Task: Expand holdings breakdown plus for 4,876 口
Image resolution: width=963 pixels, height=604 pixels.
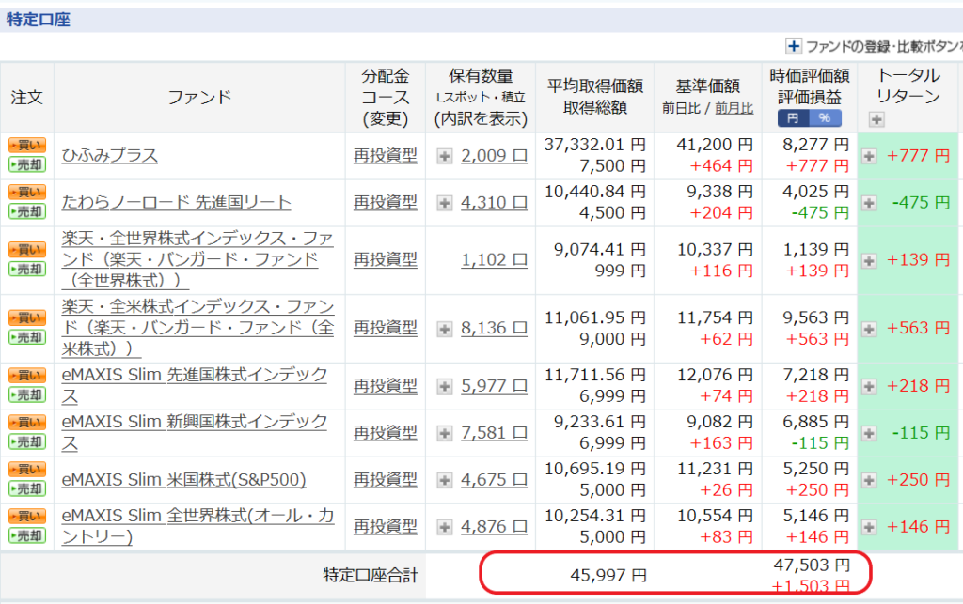Action: 445,527
